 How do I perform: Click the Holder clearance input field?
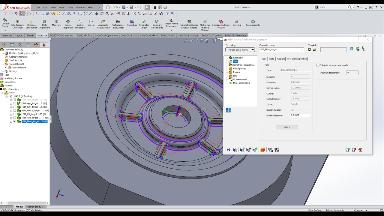click(x=300, y=115)
